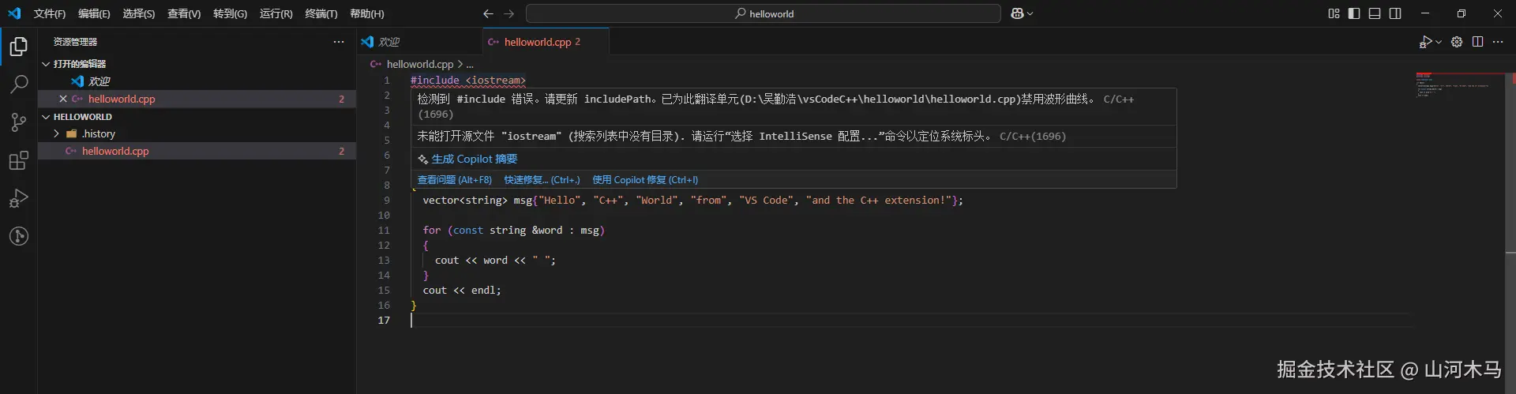Click the helloworld search command box
The height and width of the screenshot is (394, 1516).
[764, 13]
